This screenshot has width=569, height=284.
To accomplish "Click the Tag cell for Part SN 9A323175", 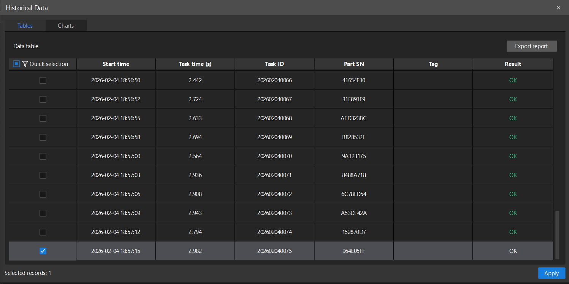I will pos(433,156).
